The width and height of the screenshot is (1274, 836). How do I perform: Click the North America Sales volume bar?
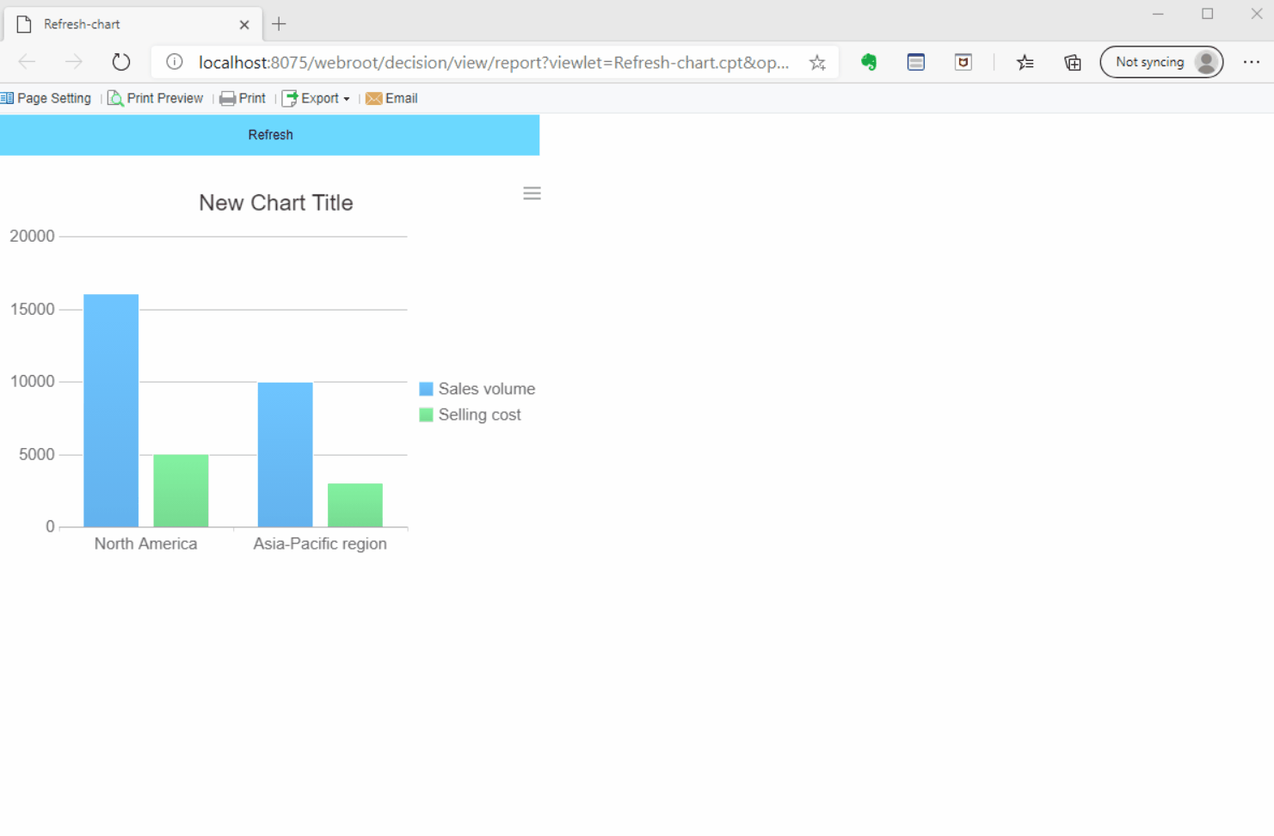click(x=111, y=410)
